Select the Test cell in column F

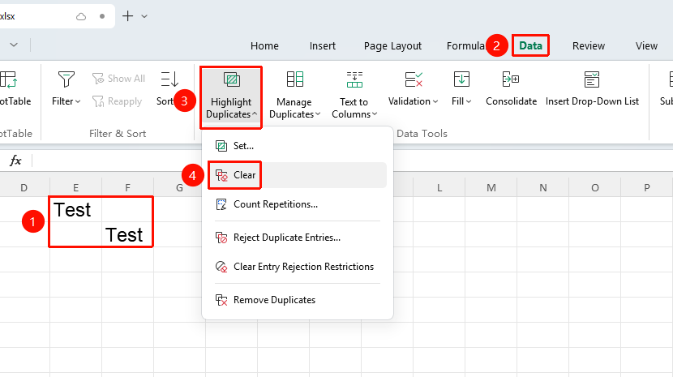[x=127, y=234]
